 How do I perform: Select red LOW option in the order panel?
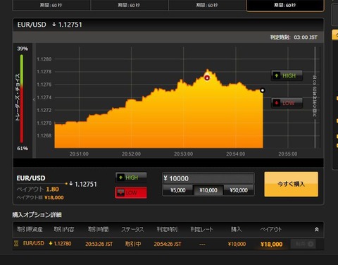tap(131, 192)
